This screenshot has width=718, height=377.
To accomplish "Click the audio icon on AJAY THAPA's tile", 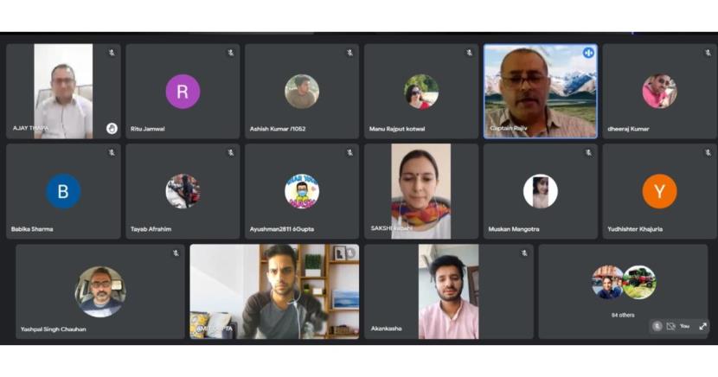I will point(112,129).
